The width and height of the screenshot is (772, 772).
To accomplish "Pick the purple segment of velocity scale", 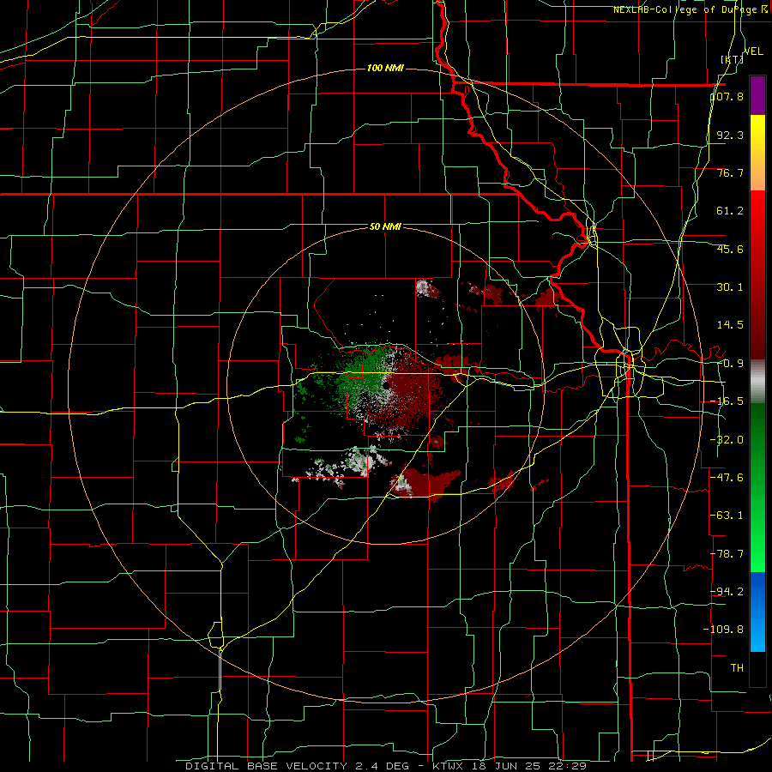I will point(757,95).
